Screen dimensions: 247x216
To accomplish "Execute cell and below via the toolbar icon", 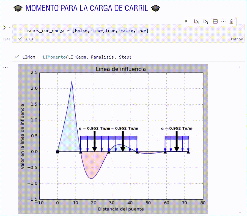I will tap(206, 21).
